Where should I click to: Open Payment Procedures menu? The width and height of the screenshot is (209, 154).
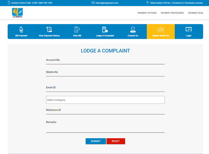tap(172, 13)
